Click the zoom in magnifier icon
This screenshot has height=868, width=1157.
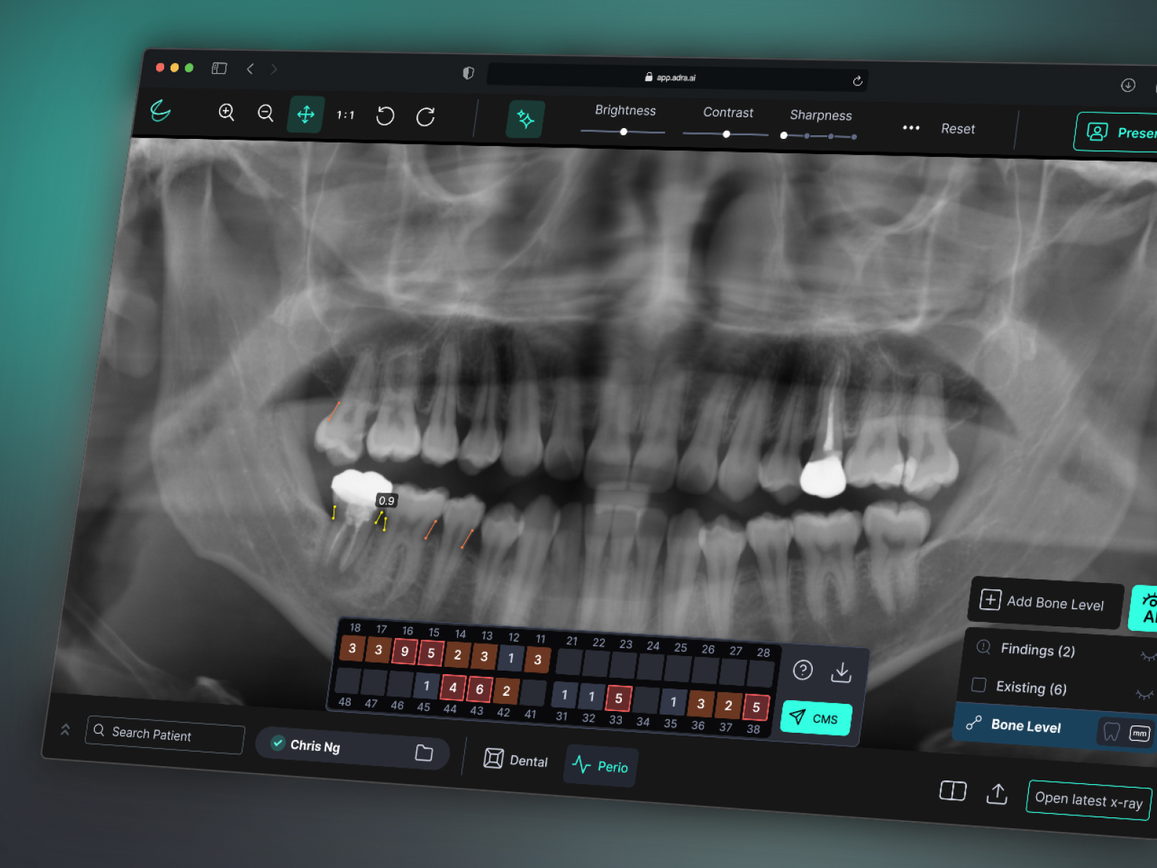(226, 112)
